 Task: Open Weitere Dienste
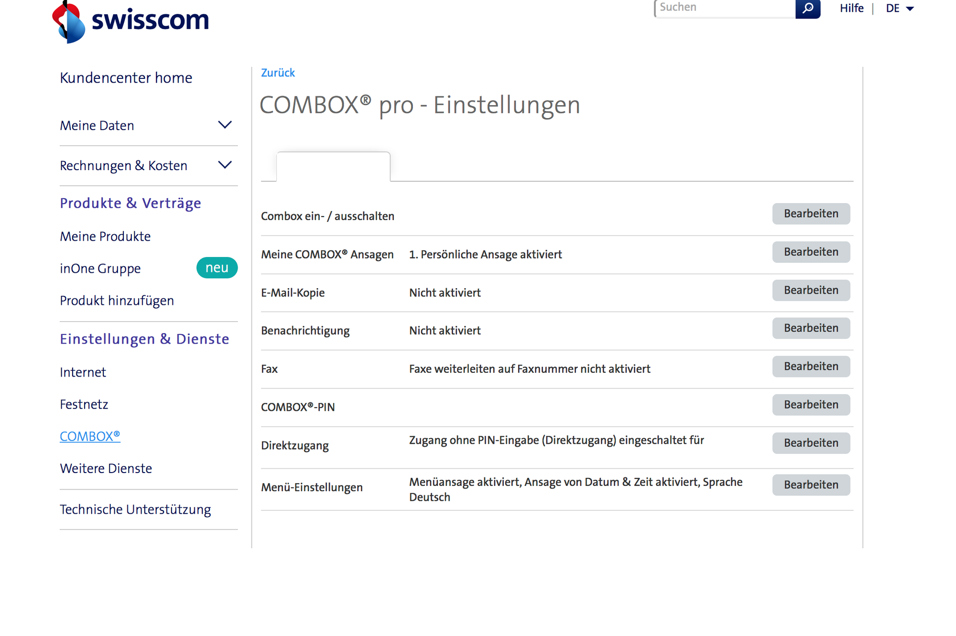point(106,468)
